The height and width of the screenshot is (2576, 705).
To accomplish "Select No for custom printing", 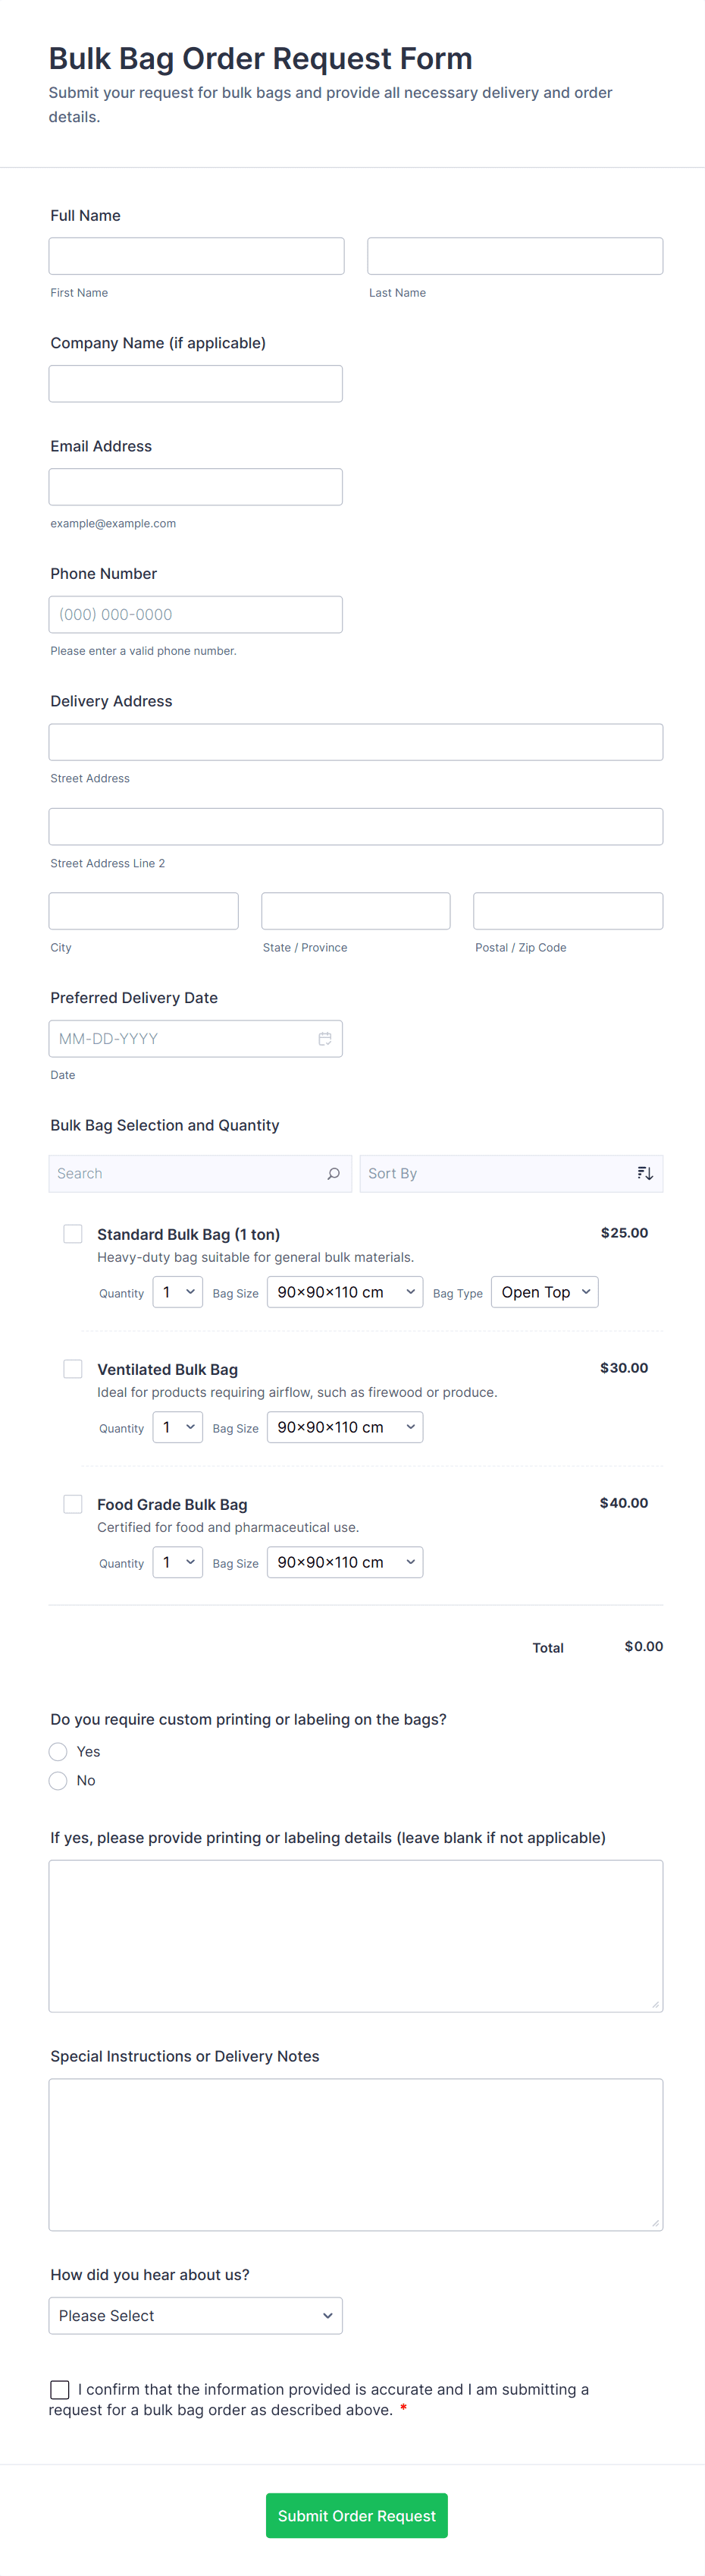I will tap(58, 1781).
